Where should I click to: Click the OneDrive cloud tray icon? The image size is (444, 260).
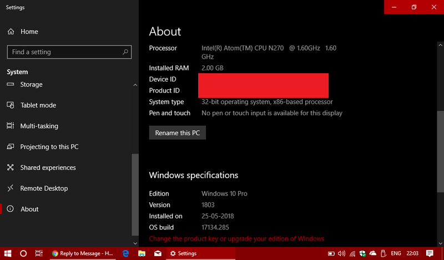click(x=373, y=253)
